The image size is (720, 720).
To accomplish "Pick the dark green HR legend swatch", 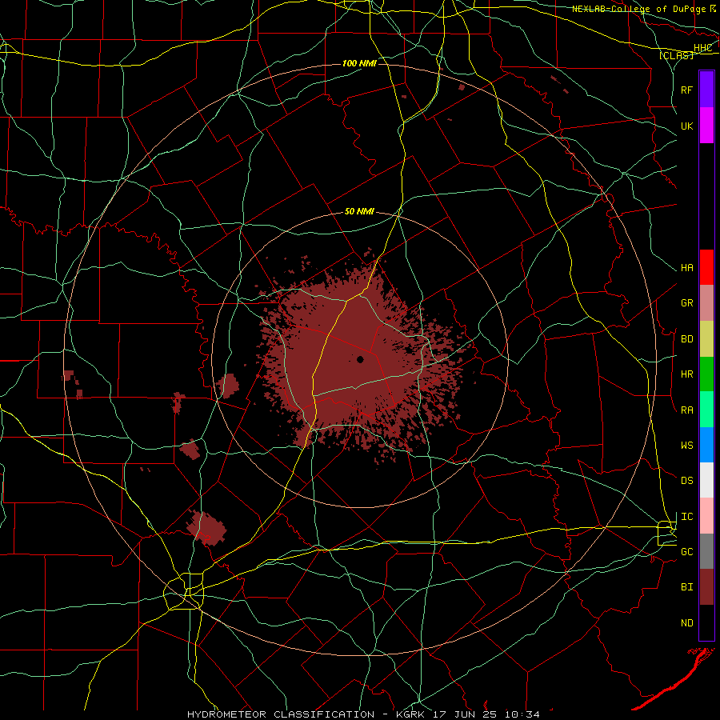I will coord(706,374).
